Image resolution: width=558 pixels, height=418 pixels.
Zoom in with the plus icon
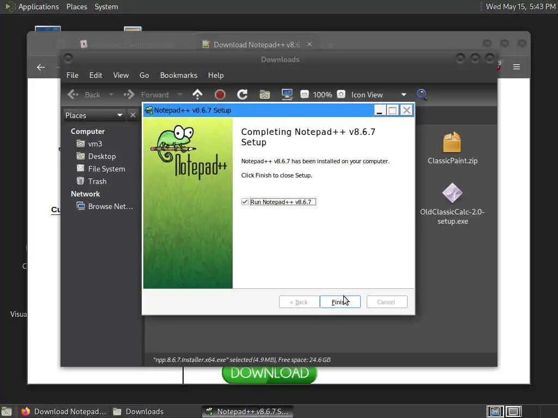click(341, 94)
